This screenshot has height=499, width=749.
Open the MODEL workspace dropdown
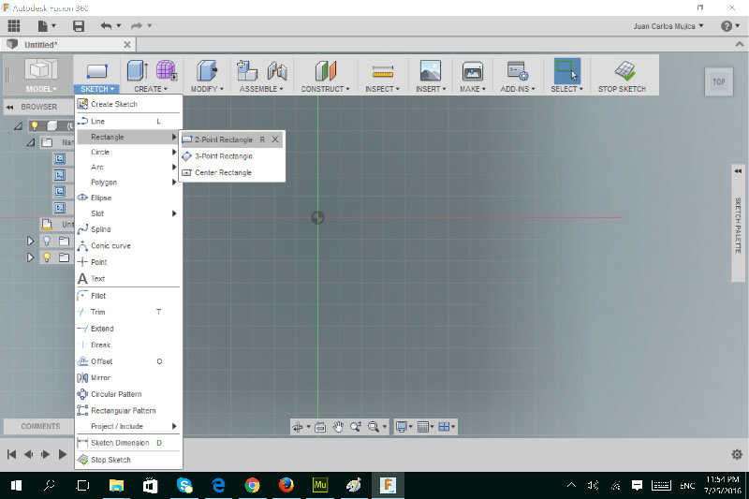(41, 89)
